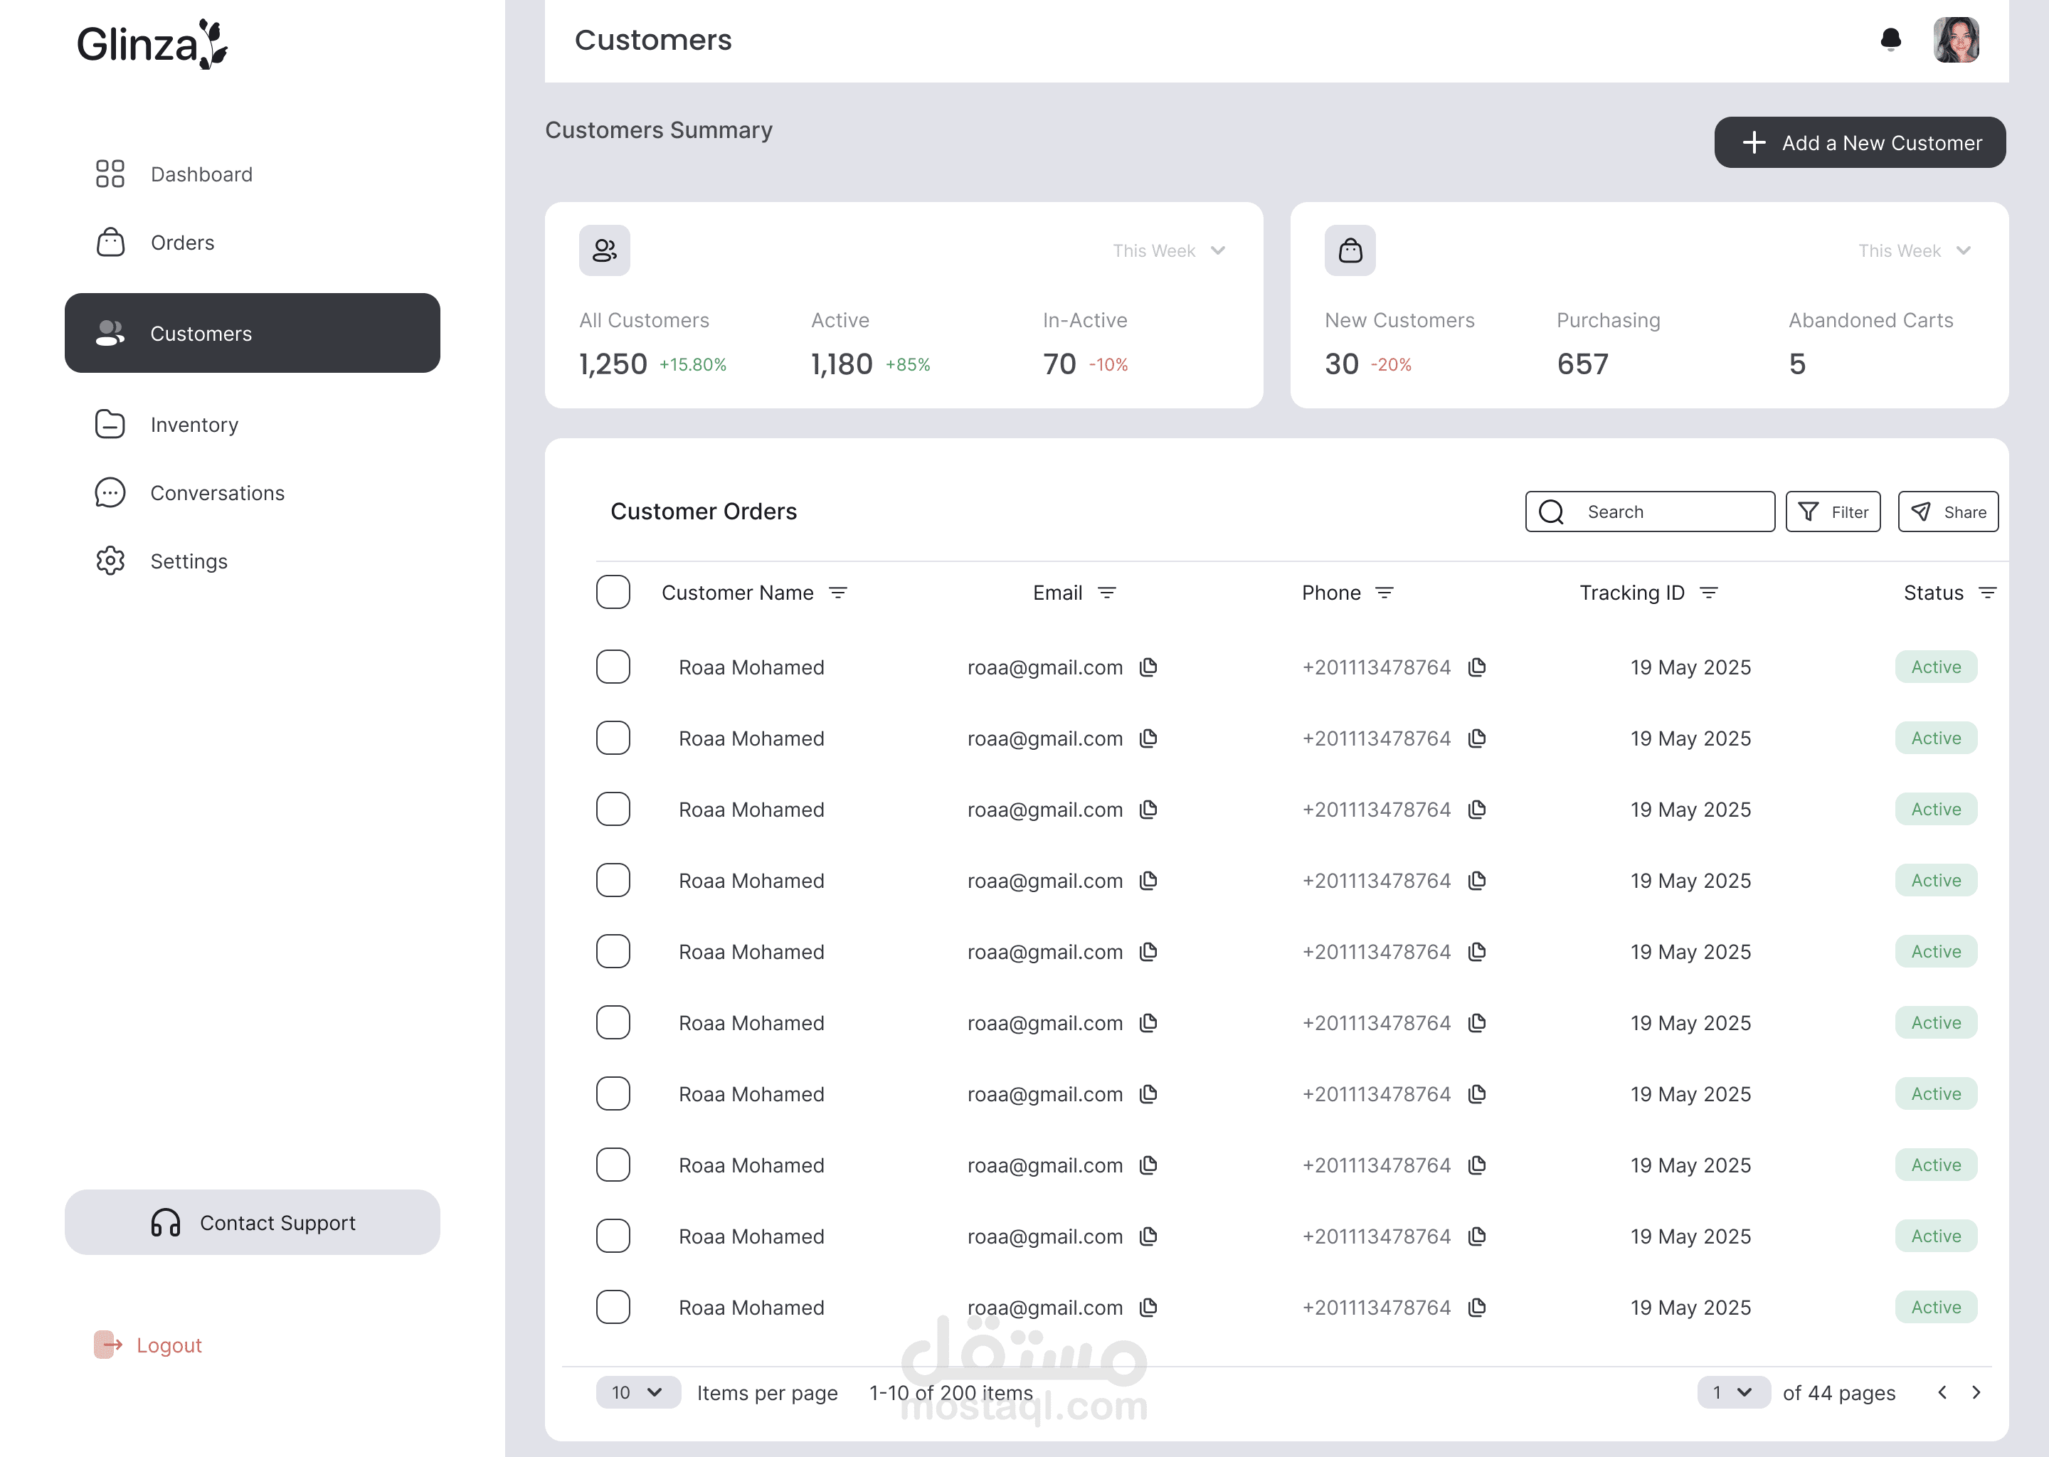Image resolution: width=2049 pixels, height=1457 pixels.
Task: Open the user profile avatar
Action: [1956, 39]
